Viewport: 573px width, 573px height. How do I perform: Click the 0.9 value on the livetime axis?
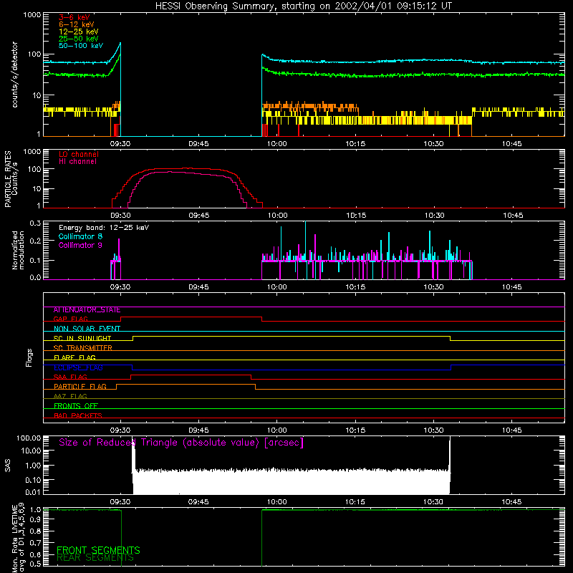[x=35, y=521]
